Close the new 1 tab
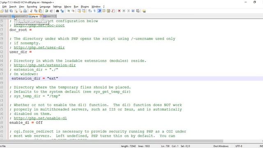Viewport: 263px width, 148px height. point(55,16)
